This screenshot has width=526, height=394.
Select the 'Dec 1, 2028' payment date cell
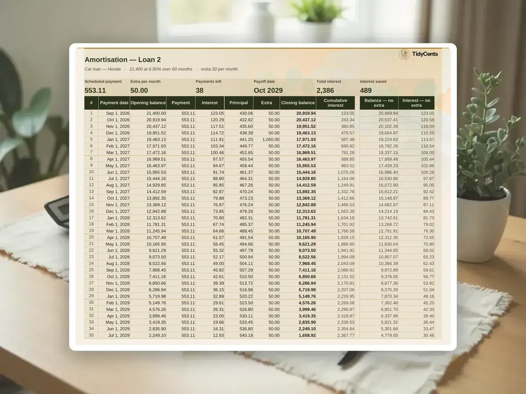(x=114, y=290)
